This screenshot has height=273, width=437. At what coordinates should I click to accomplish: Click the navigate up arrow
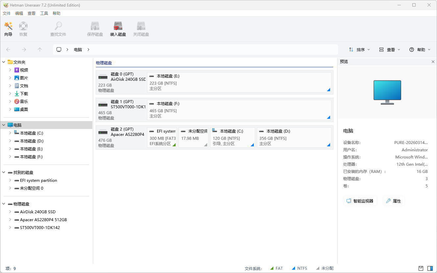pos(39,50)
